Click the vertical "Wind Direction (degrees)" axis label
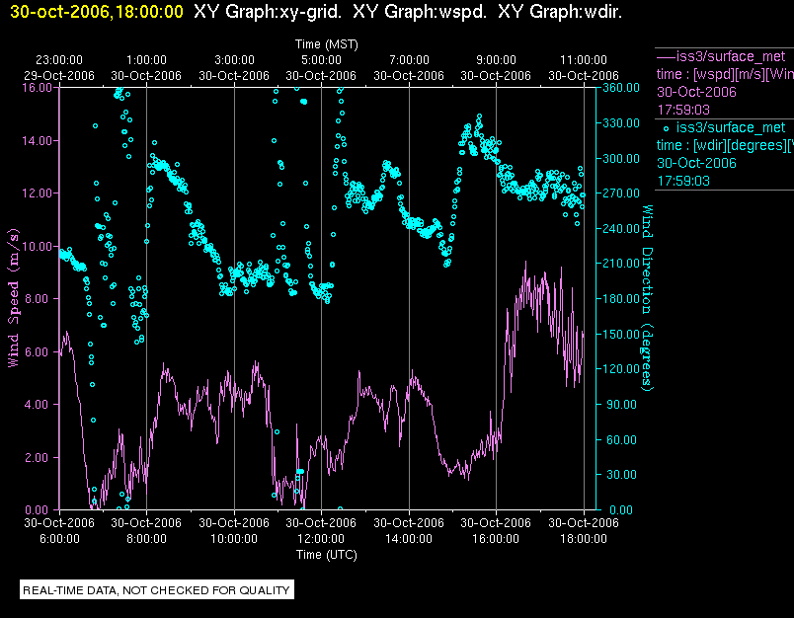 pyautogui.click(x=648, y=298)
